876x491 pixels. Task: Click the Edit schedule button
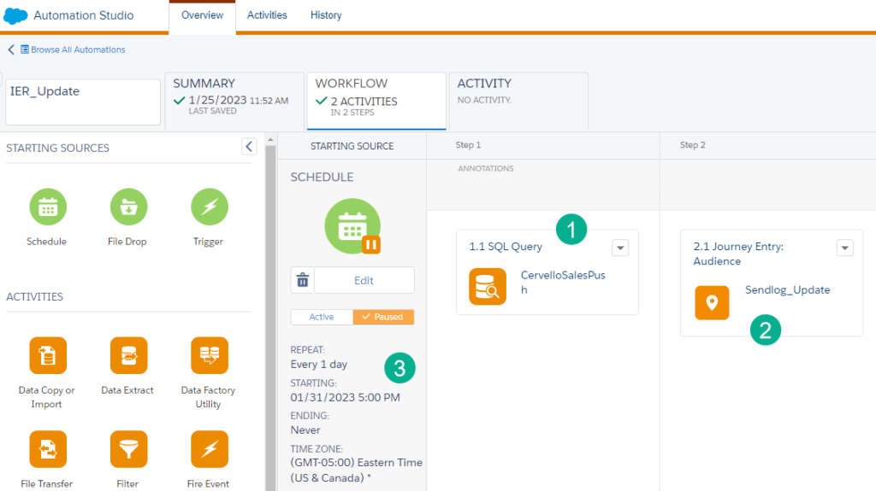364,280
